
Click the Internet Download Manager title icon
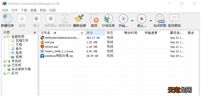point(4,3)
